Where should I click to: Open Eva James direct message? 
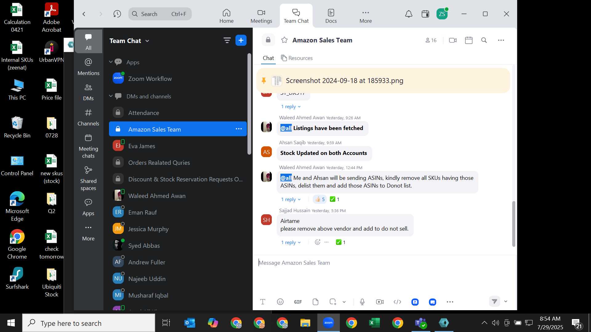(x=178, y=146)
